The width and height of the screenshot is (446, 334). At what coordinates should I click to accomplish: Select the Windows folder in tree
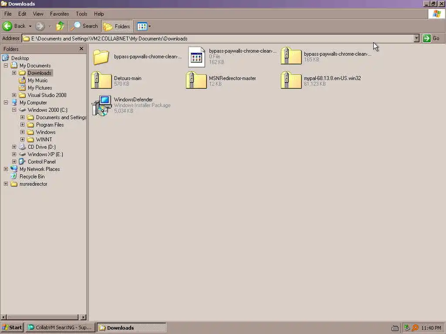pyautogui.click(x=45, y=132)
